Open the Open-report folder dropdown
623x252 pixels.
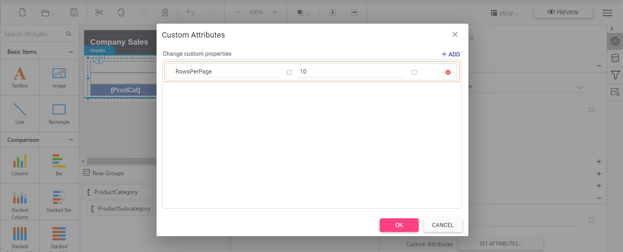click(x=48, y=13)
